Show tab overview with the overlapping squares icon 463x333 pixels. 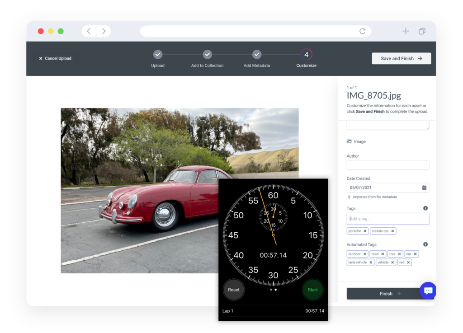click(x=422, y=31)
